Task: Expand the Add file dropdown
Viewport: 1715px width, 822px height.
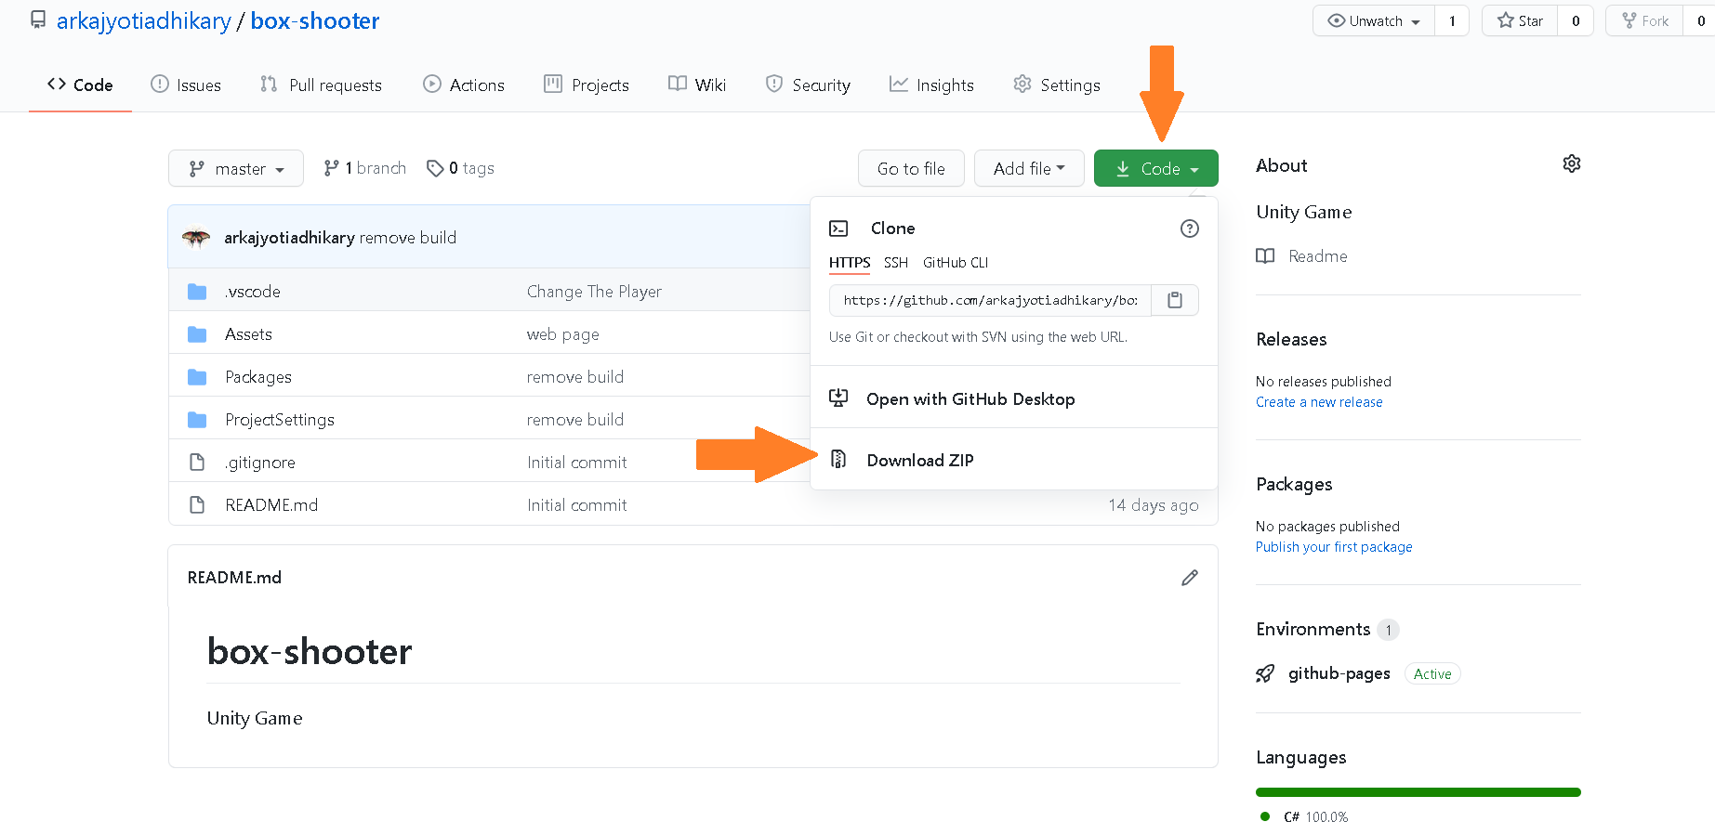Action: point(1029,168)
